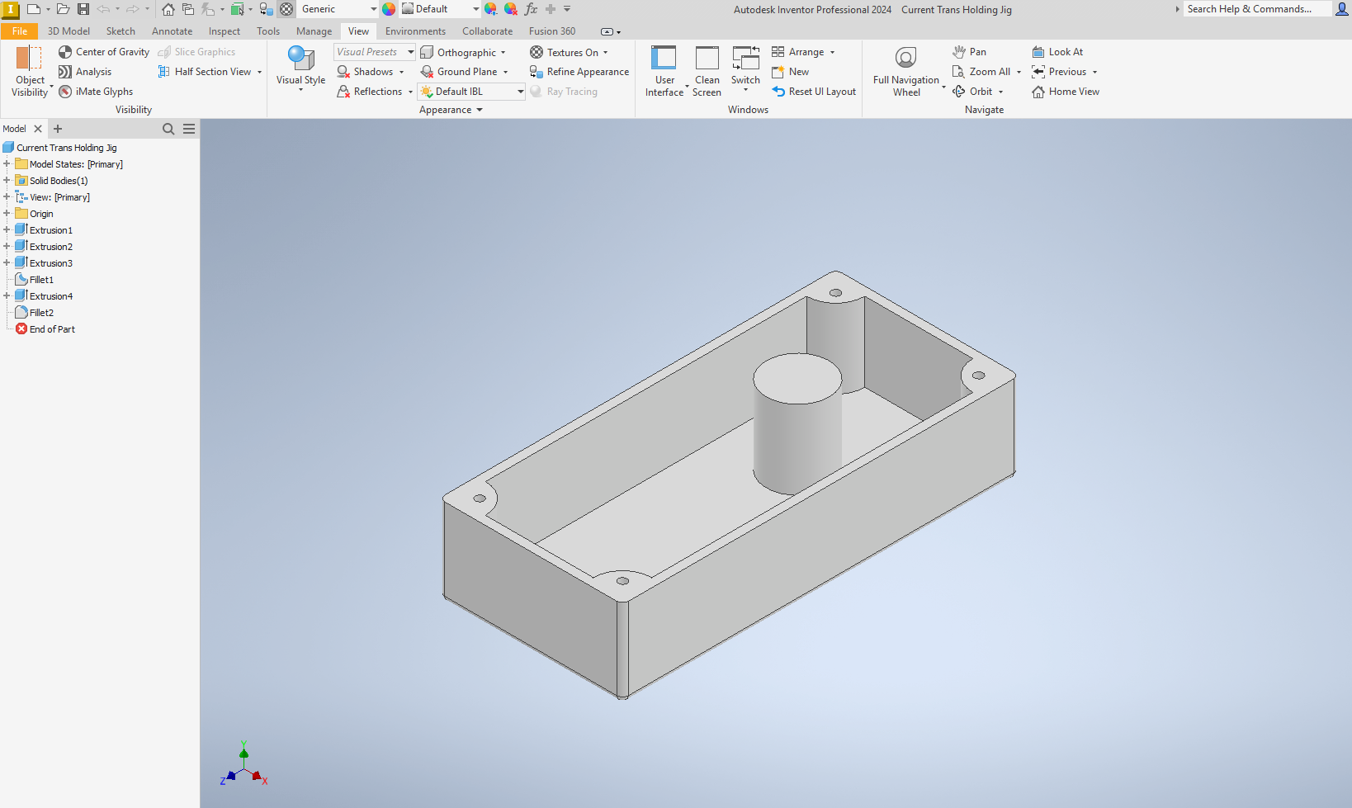This screenshot has height=808, width=1352.
Task: Click the Search Help & Commands field
Action: click(x=1256, y=9)
